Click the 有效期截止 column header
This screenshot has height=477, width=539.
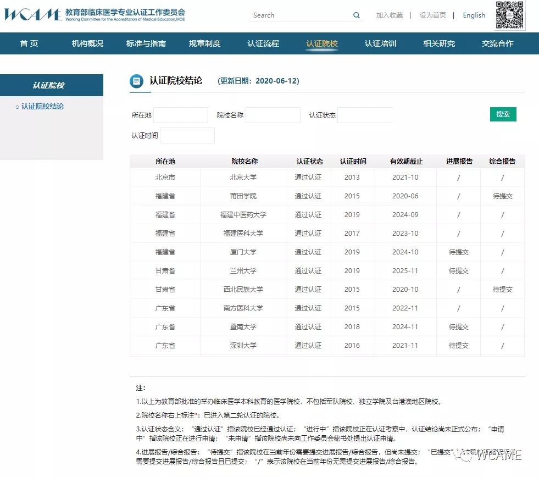pos(407,162)
